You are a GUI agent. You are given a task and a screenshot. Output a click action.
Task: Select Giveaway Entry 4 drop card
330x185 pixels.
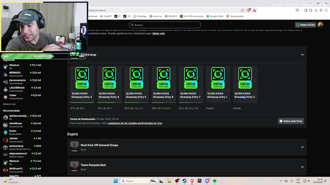pyautogui.click(x=109, y=84)
